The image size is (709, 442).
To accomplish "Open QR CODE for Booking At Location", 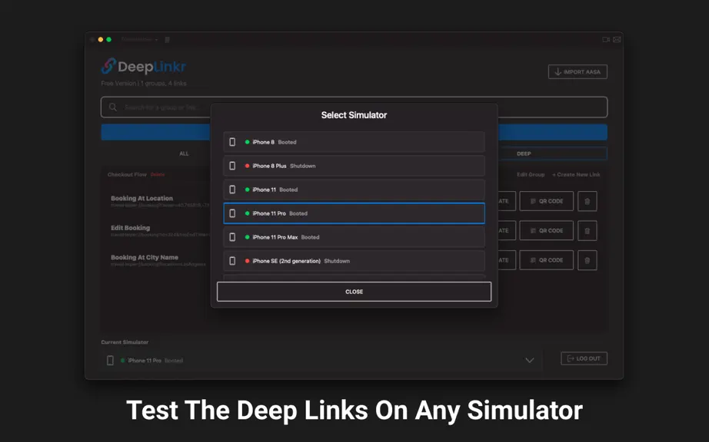I will pyautogui.click(x=546, y=201).
